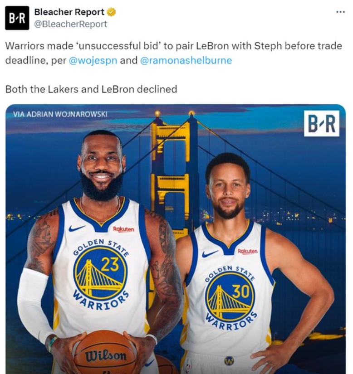Click the Bleacher Report display name
Image resolution: width=353 pixels, height=374 pixels.
point(69,12)
